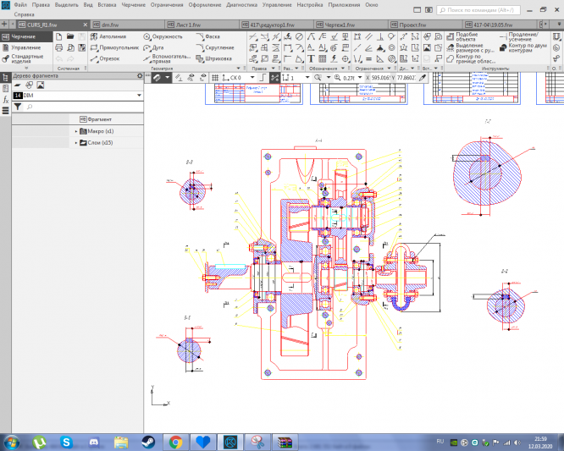Open tree panel settings gear
This screenshot has width=564, height=451.
tap(139, 75)
